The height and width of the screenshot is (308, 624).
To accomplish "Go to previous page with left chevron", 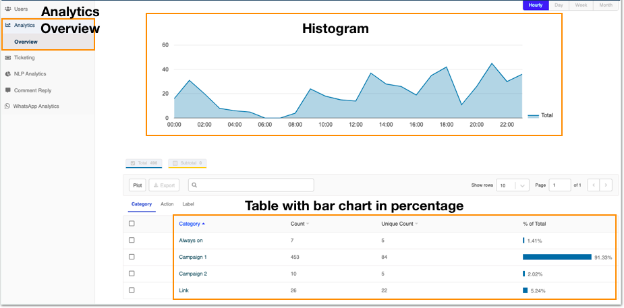I will click(594, 185).
